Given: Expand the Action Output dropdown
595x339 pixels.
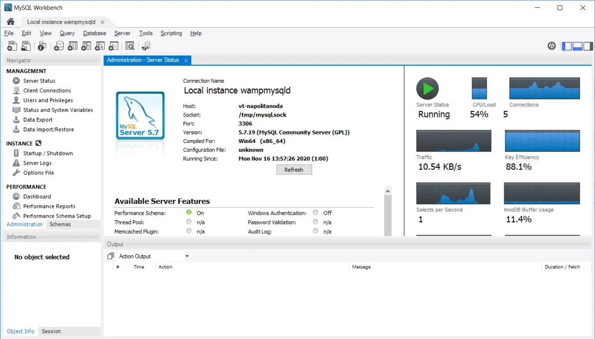Looking at the screenshot, I should pos(187,256).
